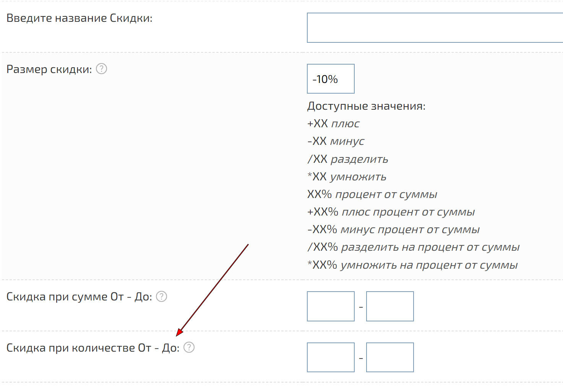Viewport: 563px width, 386px height.
Task: Click the 'Скидка при сумме От - До:' label
Action: tap(79, 297)
